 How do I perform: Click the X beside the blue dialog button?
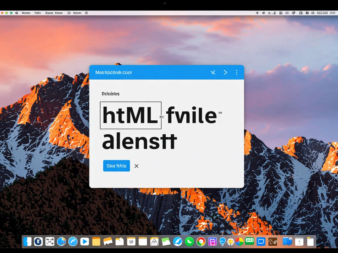(136, 166)
